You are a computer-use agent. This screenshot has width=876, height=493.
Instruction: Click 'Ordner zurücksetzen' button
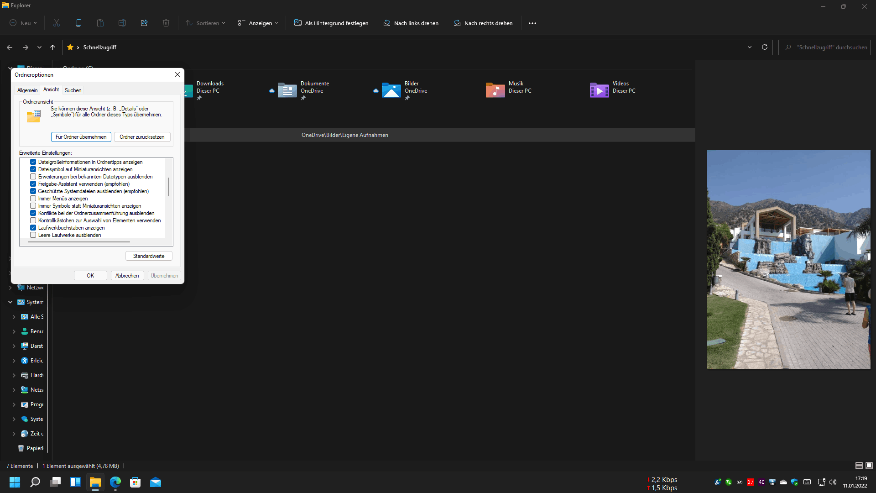tap(142, 137)
